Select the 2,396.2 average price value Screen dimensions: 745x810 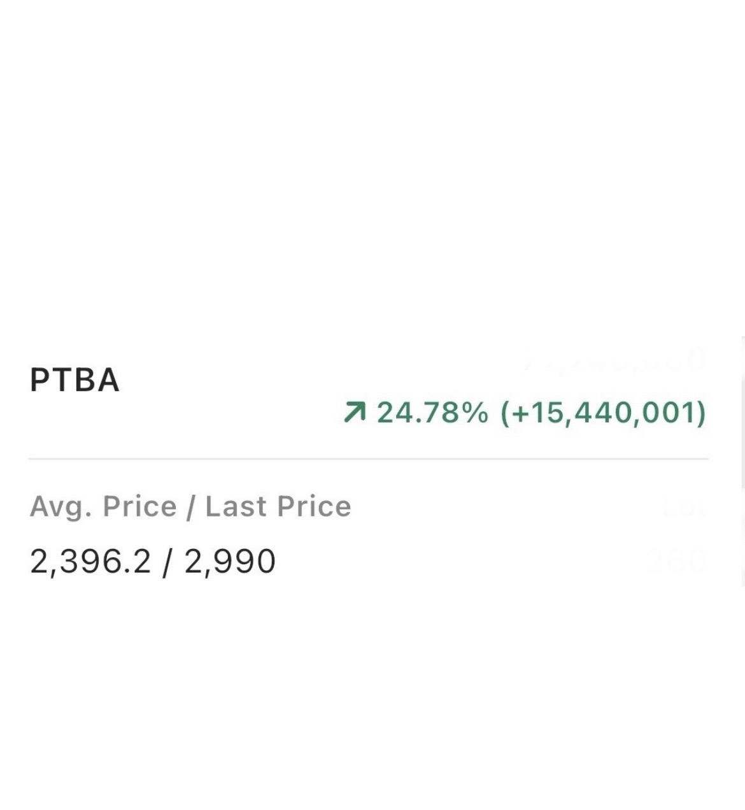click(x=90, y=562)
